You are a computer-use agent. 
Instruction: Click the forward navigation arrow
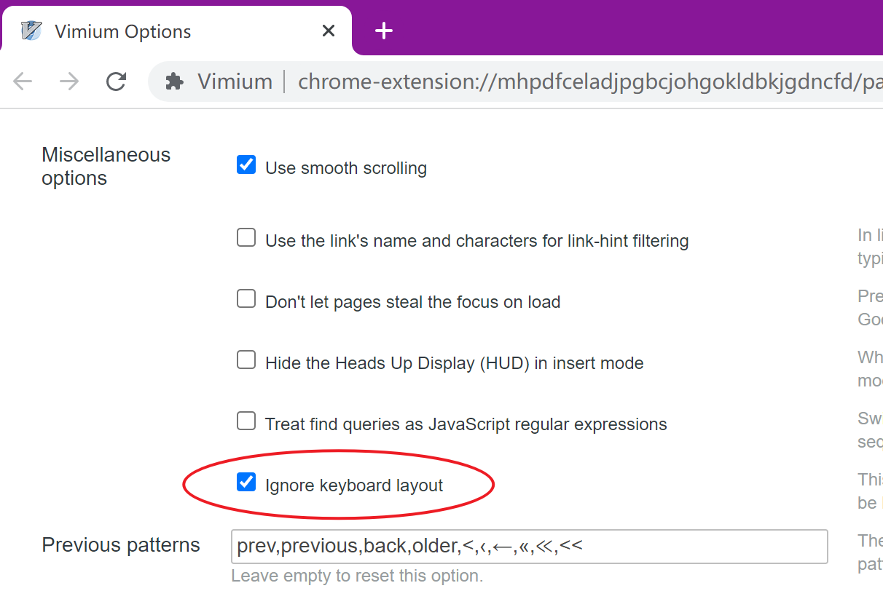point(69,82)
